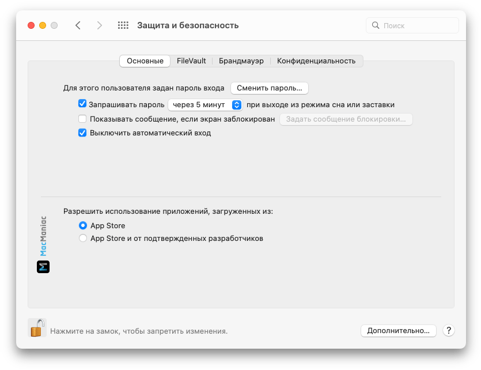Viewport: 481px width, 370px height.
Task: Click the MacManiac logo icon
Action: pyautogui.click(x=43, y=267)
